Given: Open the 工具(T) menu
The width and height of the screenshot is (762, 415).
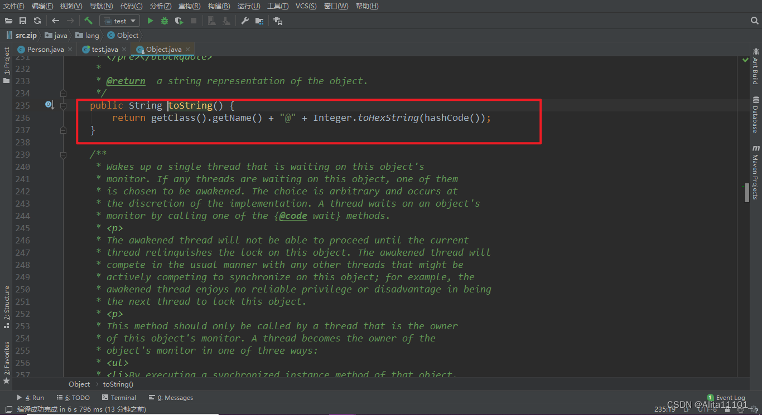Looking at the screenshot, I should pyautogui.click(x=278, y=6).
